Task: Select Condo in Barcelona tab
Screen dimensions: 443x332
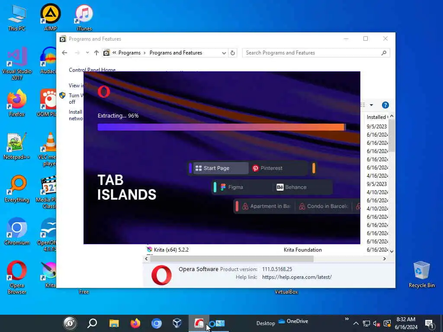Action: (324, 206)
